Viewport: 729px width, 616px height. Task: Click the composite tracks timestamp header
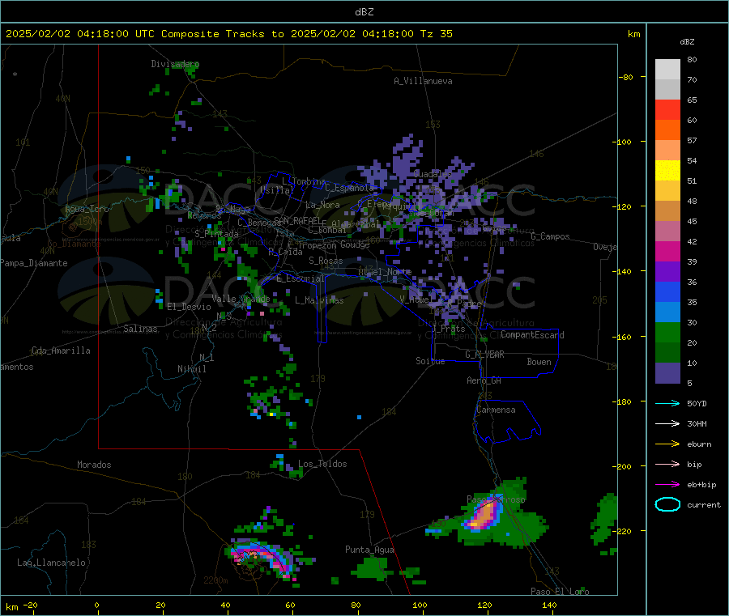(x=229, y=34)
